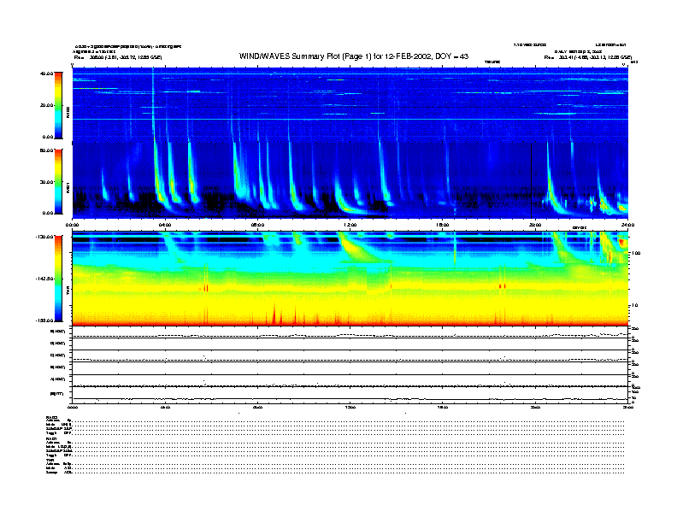Click the 08:00 tick label under RAD1 panel

[258, 225]
